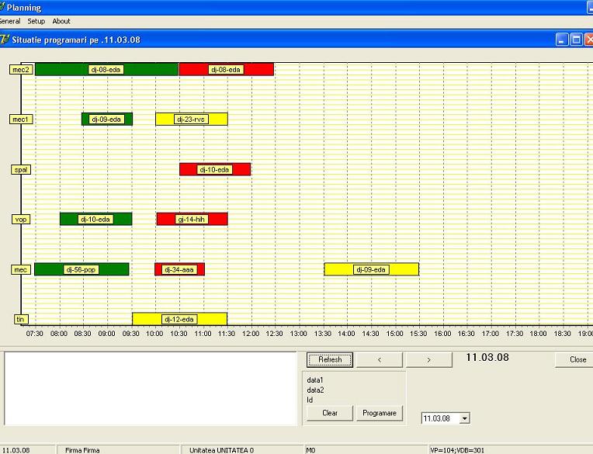Go to previous day with left arrow button

378,360
